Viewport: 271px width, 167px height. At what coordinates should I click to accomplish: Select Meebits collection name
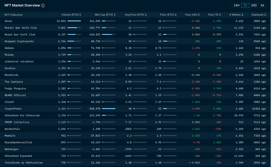[10, 135]
